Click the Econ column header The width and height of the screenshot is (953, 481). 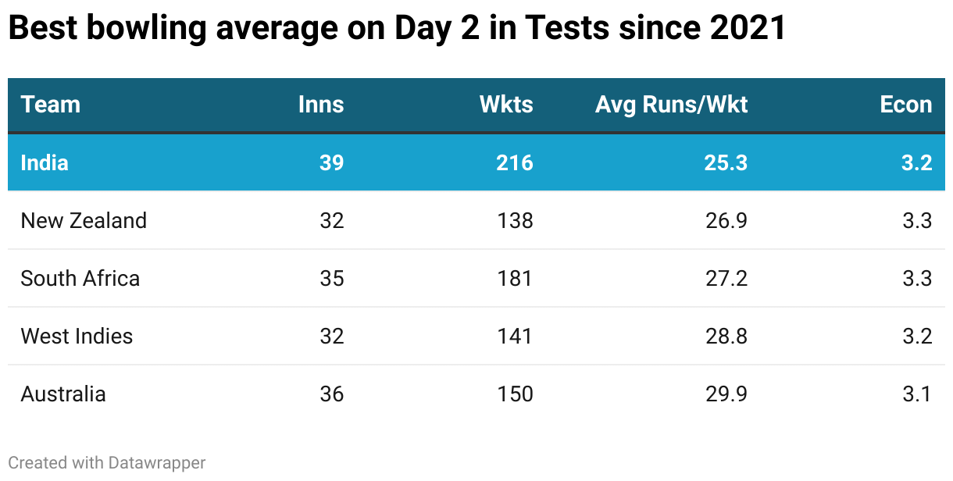(x=905, y=105)
